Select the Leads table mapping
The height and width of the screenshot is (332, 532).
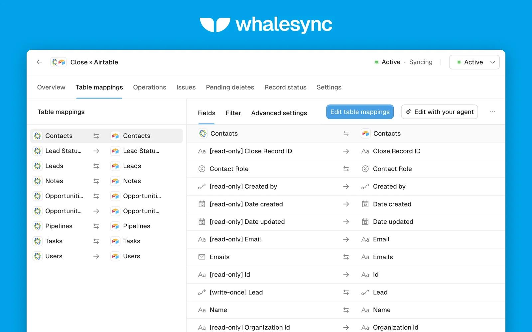point(106,166)
